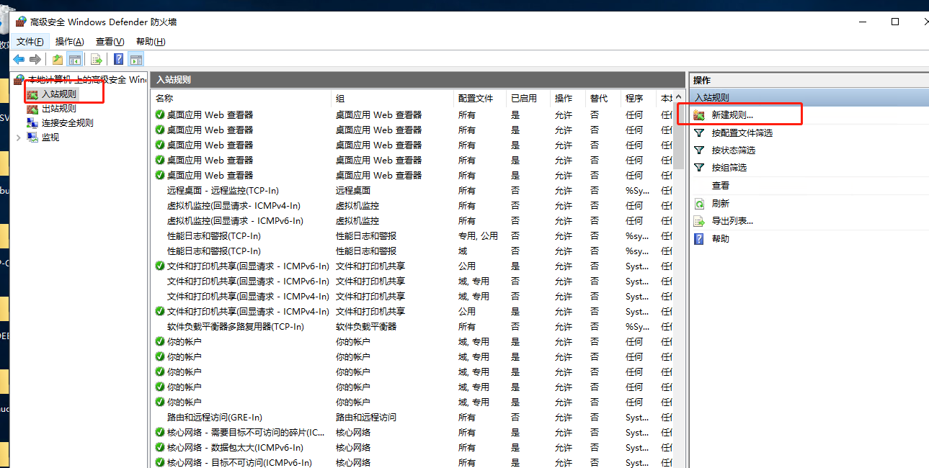Sort by the 配置文件 column header

coord(480,99)
